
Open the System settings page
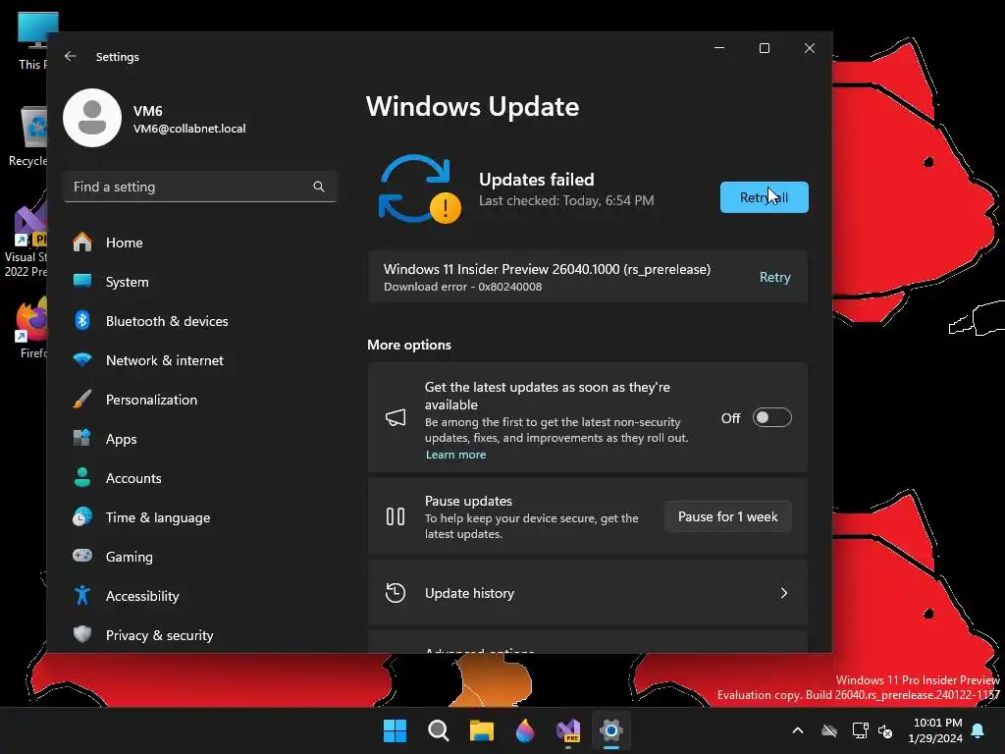point(200,282)
